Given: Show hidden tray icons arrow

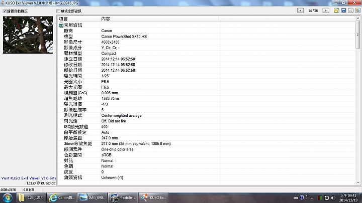Looking at the screenshot, I should coord(312,197).
